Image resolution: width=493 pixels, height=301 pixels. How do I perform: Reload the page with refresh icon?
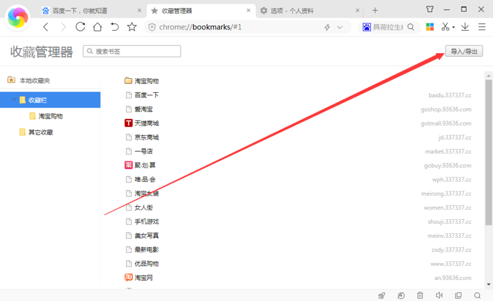[81, 27]
